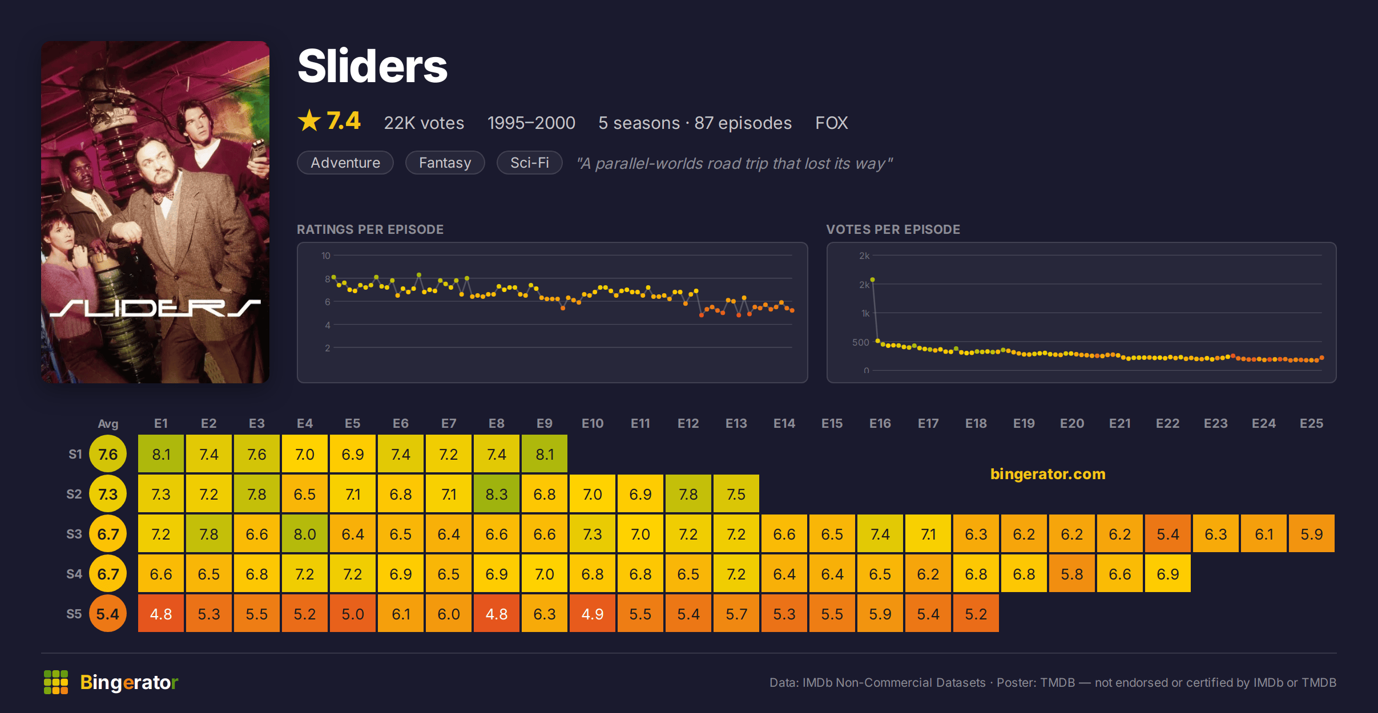This screenshot has width=1378, height=713.
Task: Select the Sci-Fi genre tag
Action: click(x=530, y=163)
